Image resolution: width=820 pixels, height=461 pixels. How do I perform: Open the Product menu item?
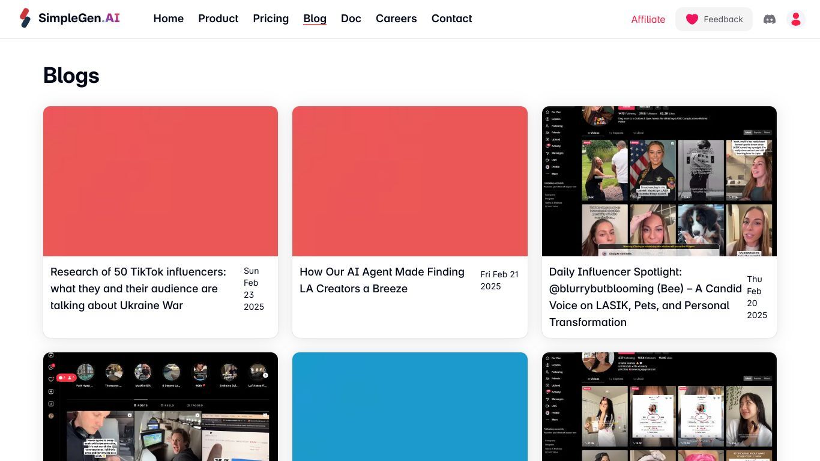[x=219, y=19]
